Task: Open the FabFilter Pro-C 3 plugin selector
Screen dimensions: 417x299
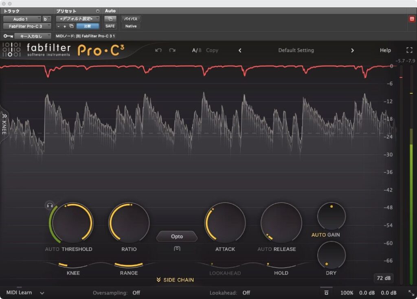Action: pyautogui.click(x=27, y=26)
